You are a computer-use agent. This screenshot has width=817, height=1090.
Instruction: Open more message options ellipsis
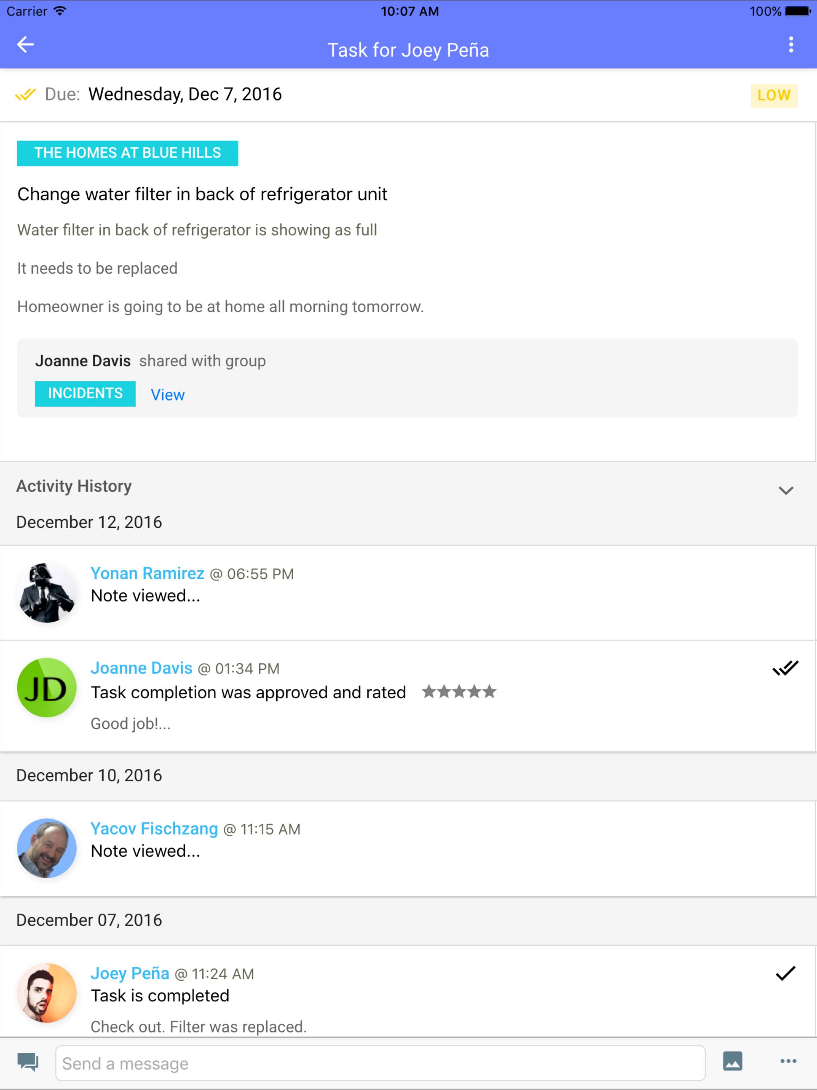(788, 1061)
